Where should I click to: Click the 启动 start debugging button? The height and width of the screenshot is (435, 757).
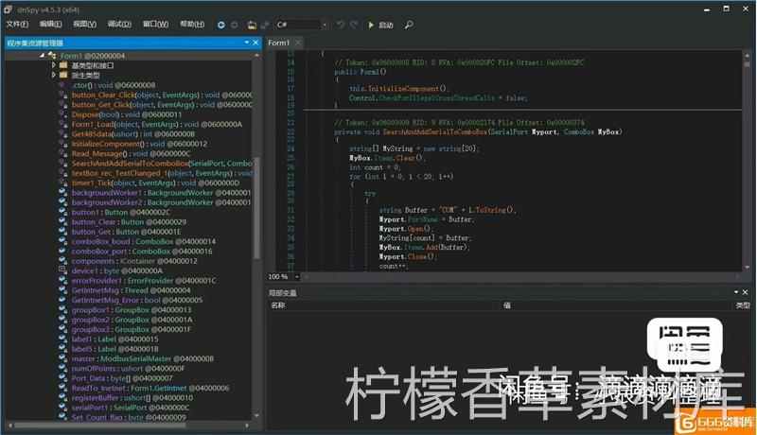380,26
